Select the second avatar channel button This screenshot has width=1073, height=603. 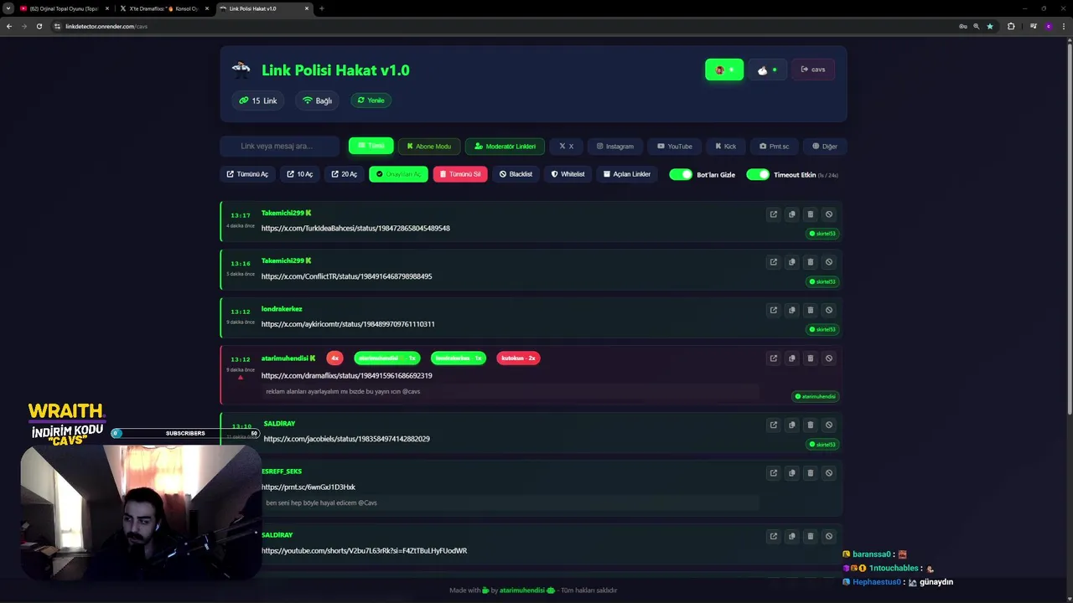point(767,70)
